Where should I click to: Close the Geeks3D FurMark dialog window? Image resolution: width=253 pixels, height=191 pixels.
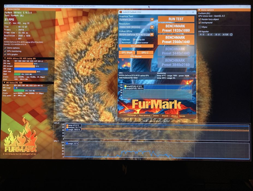click(x=193, y=12)
